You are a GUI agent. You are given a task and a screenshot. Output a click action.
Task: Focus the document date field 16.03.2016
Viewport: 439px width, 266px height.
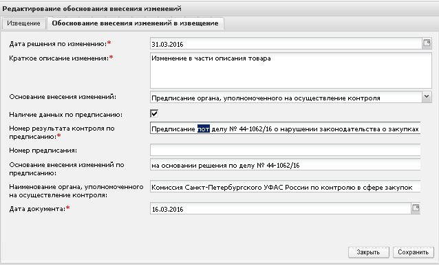tap(281, 209)
